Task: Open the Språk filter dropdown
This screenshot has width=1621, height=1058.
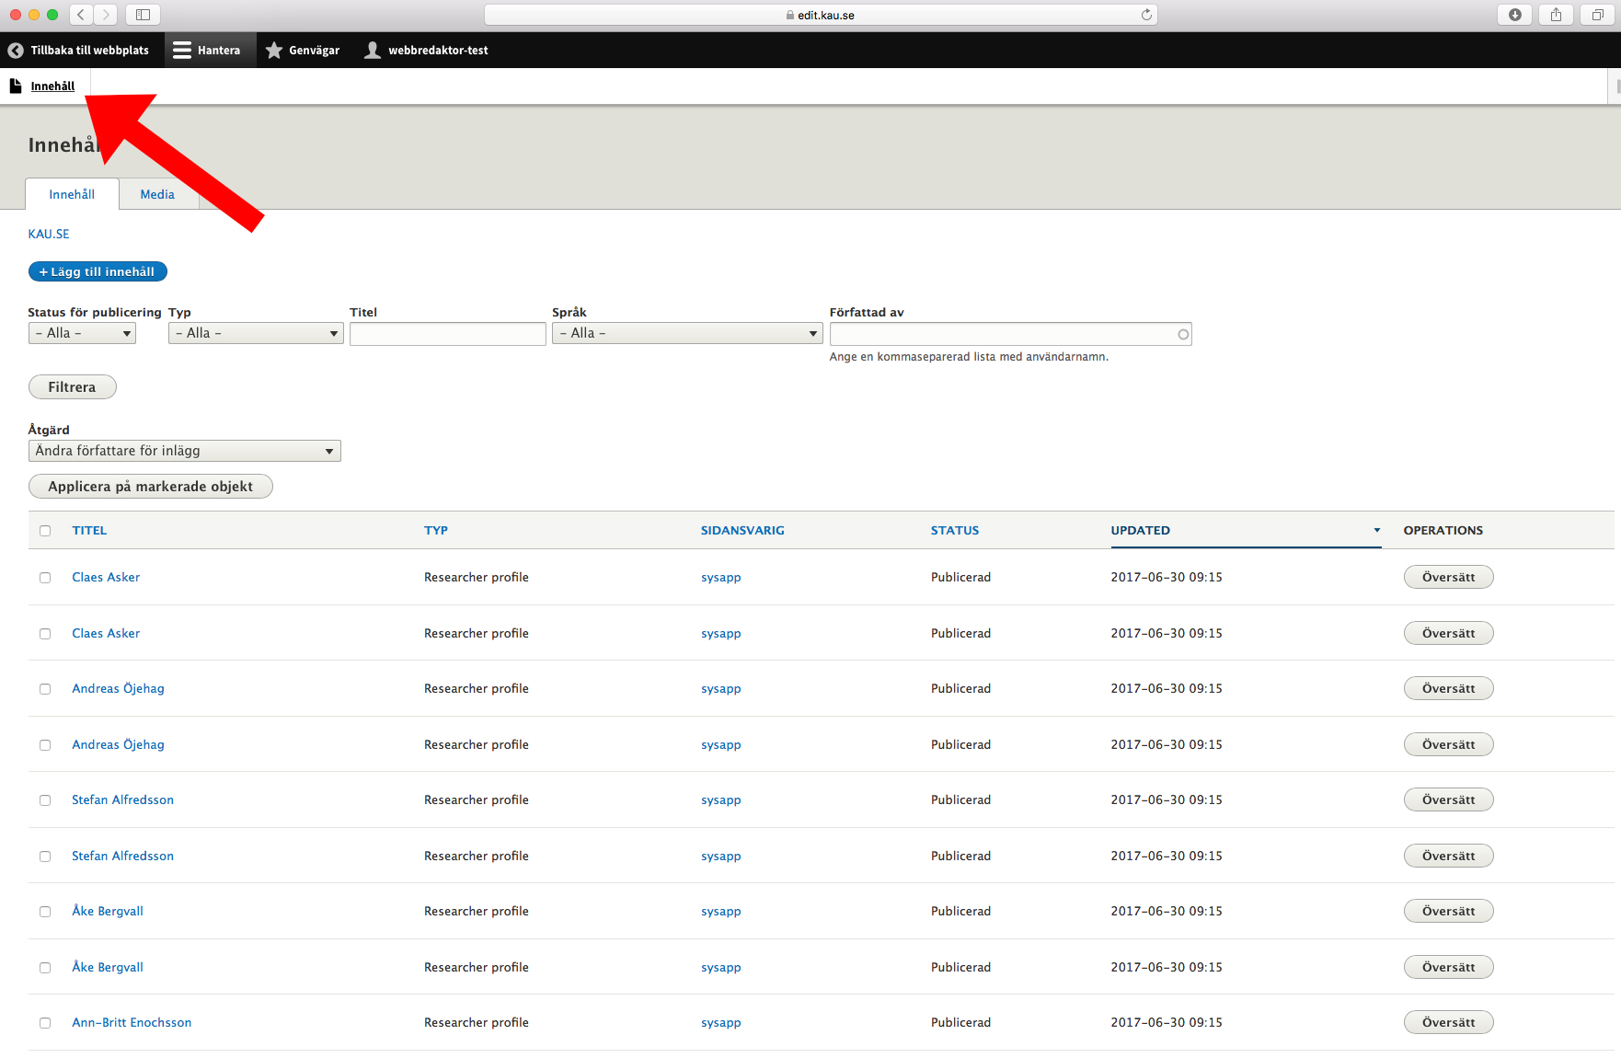Action: [x=686, y=333]
